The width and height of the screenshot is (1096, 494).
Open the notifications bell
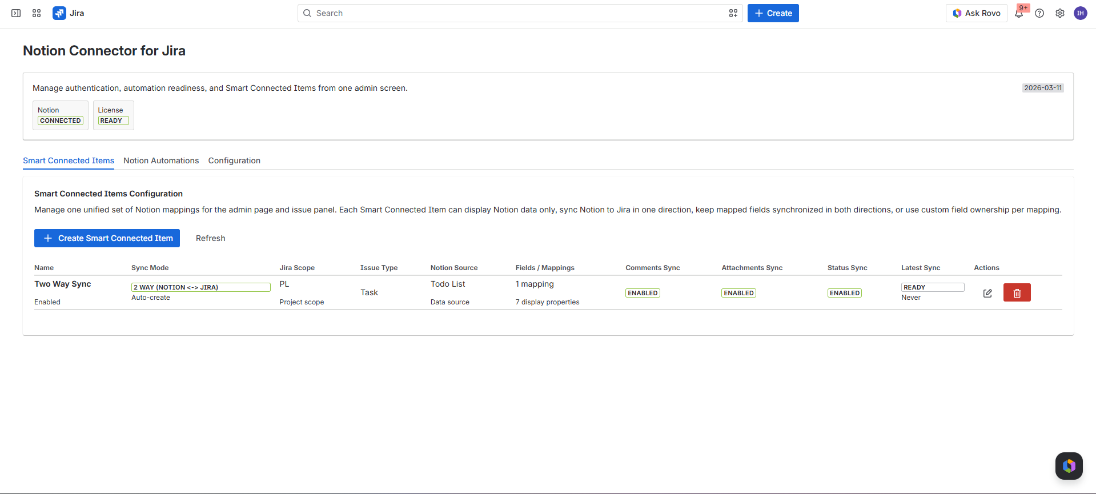pos(1019,13)
